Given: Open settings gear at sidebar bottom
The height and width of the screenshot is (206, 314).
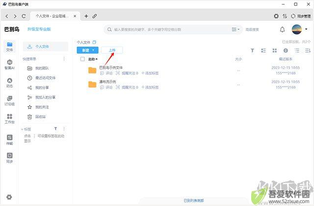Looking at the screenshot, I should pyautogui.click(x=9, y=197).
